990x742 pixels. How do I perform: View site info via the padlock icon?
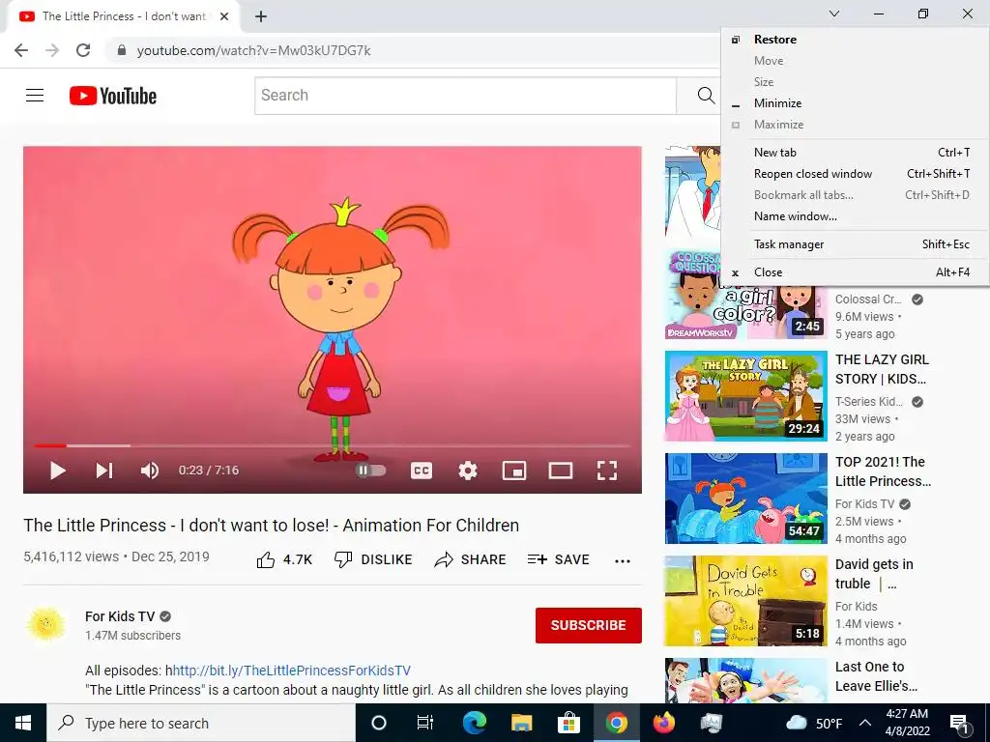click(x=122, y=50)
